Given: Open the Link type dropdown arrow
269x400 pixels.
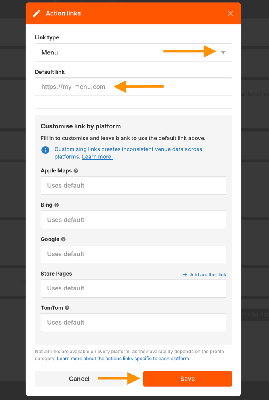Looking at the screenshot, I should pos(223,52).
